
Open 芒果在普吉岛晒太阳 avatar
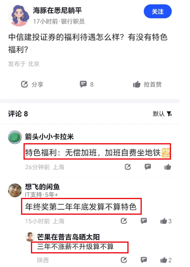click(x=30, y=237)
